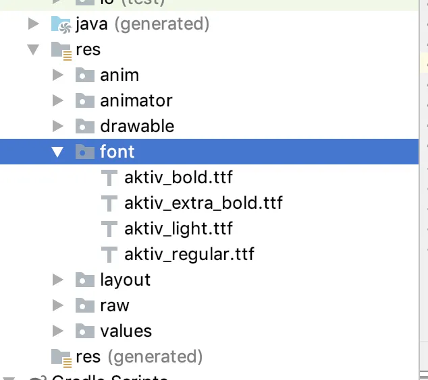Click the font icon beside aktiv_light.ttf
428x380 pixels.
point(109,229)
